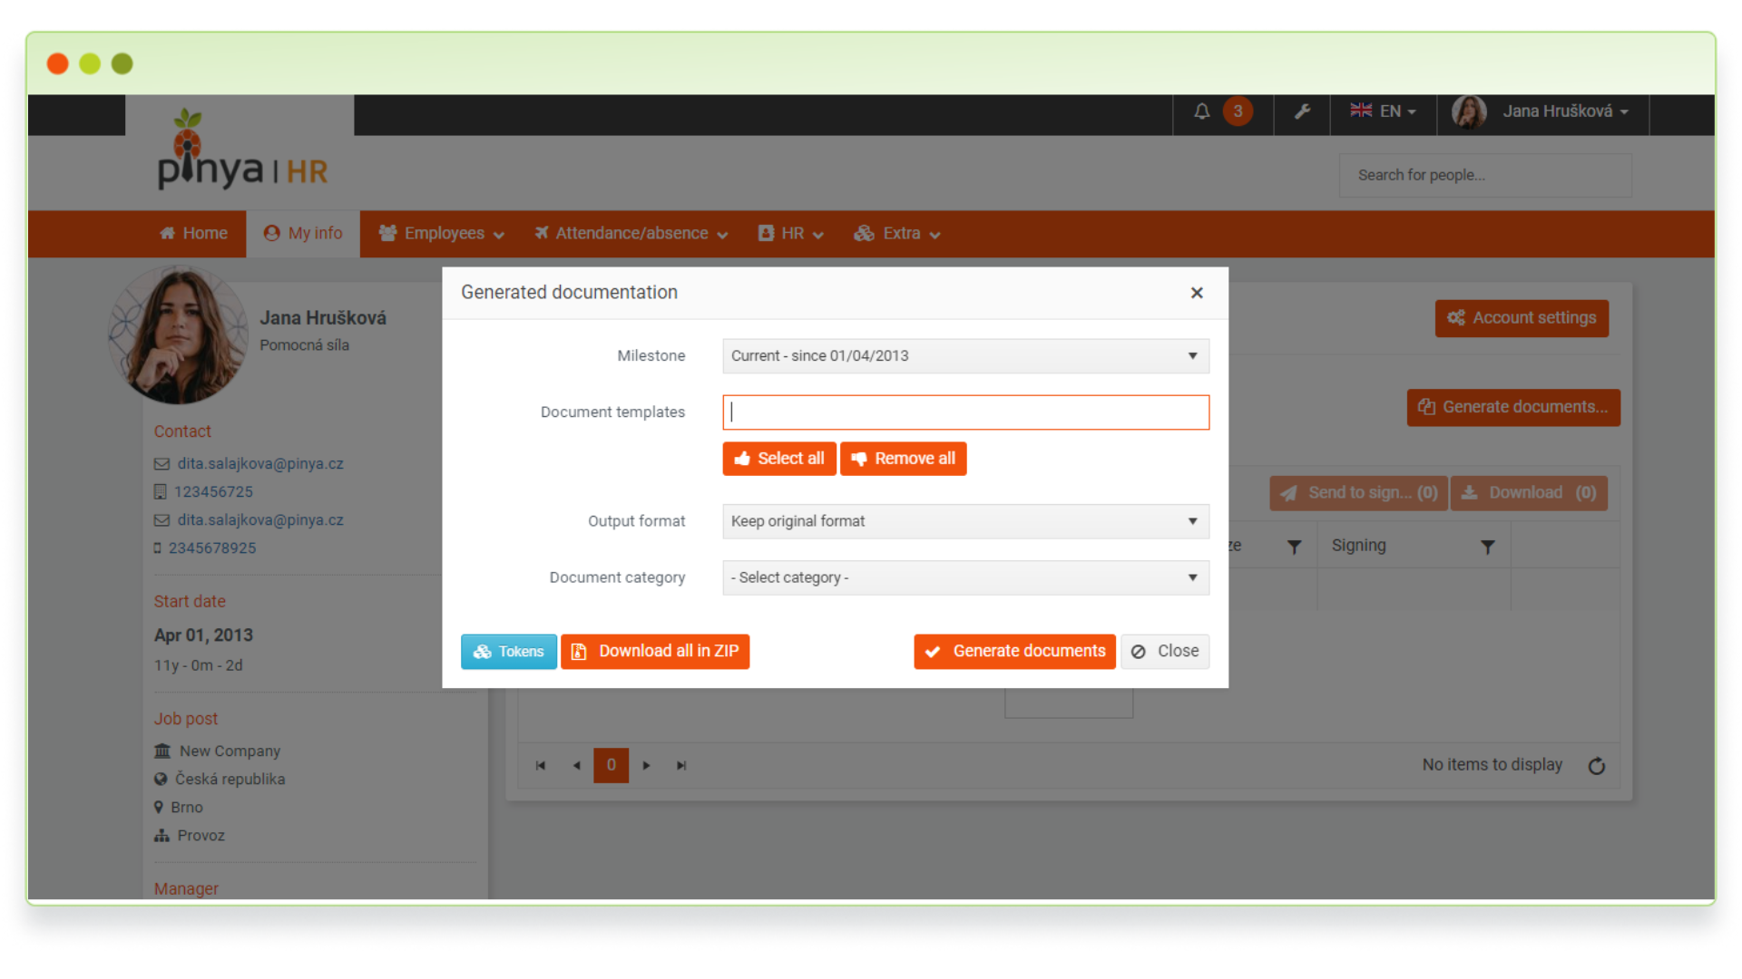The image size is (1742, 979).
Task: Click the Jana Hrušková name heading
Action: tap(323, 318)
